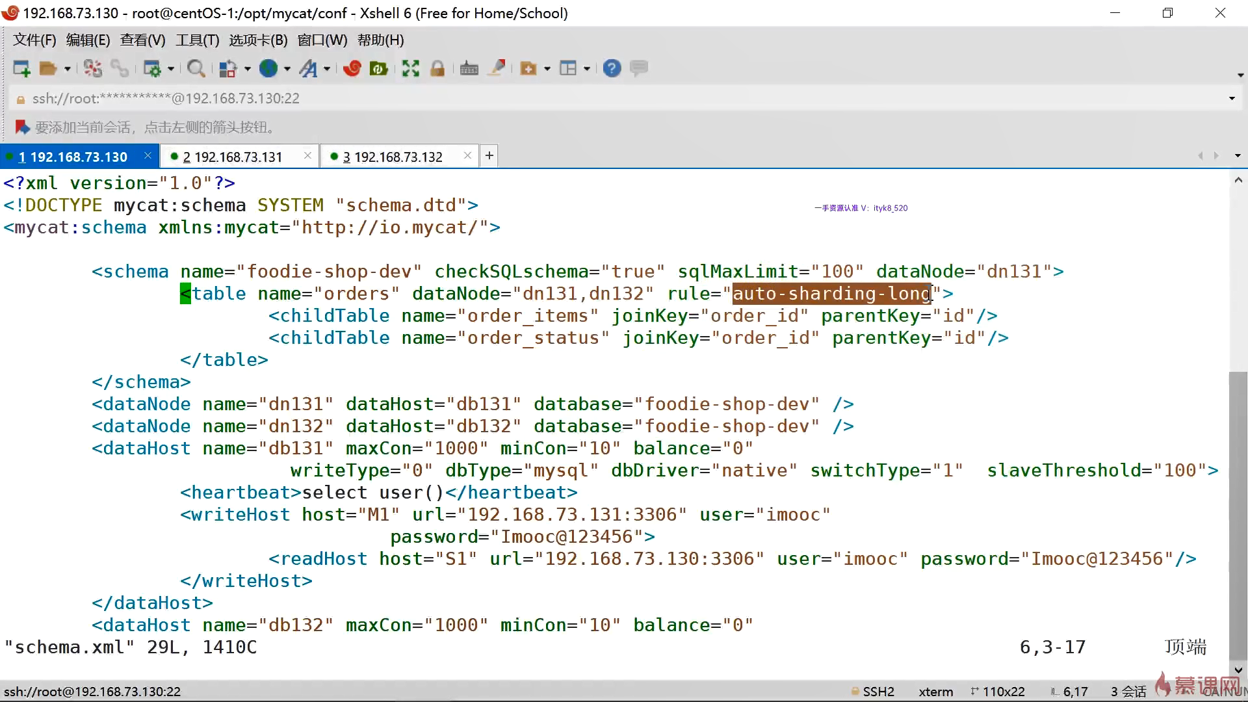Switch to tab 3 192.168.73.132
1248x702 pixels.
(x=392, y=157)
